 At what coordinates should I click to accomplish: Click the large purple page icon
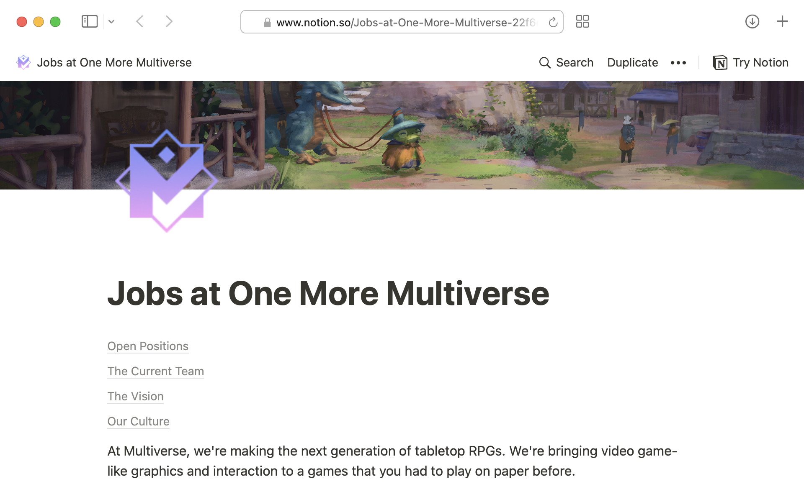[x=167, y=181]
